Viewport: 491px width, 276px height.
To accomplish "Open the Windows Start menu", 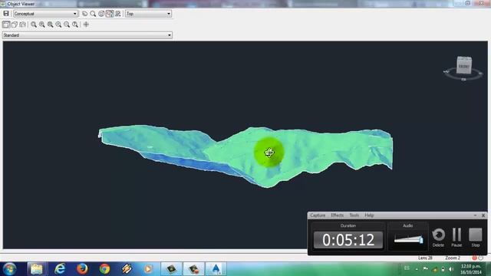I will click(9, 269).
